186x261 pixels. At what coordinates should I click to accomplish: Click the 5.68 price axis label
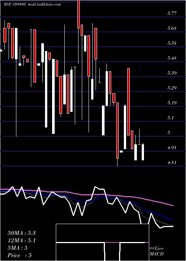[172, 28]
